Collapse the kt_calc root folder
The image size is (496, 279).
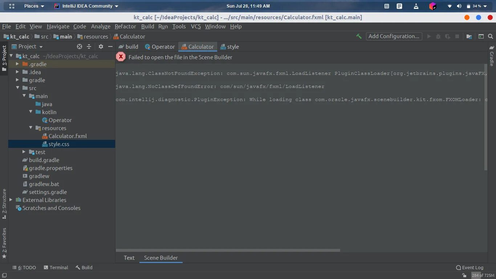11,56
